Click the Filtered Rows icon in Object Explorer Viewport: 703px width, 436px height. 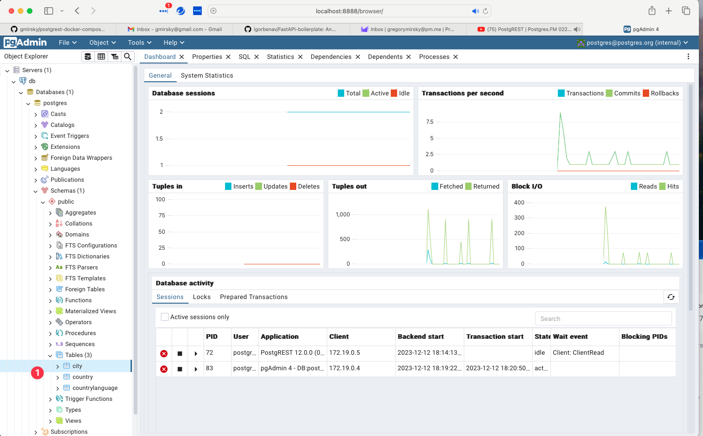pyautogui.click(x=115, y=57)
